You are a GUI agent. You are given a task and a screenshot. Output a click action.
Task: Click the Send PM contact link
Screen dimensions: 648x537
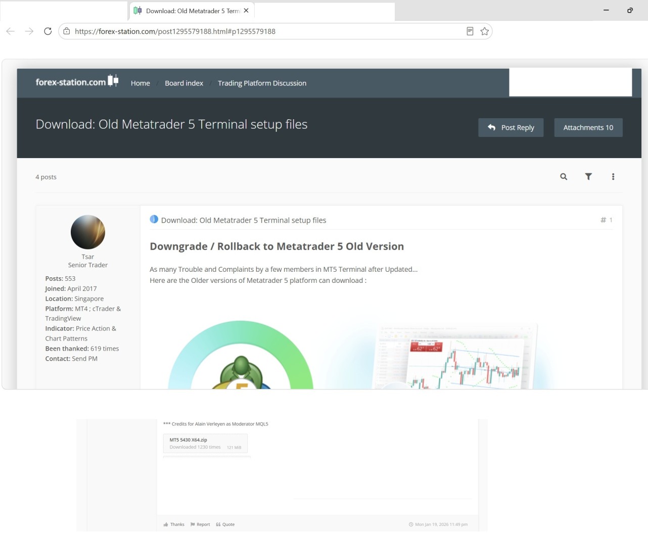click(85, 359)
